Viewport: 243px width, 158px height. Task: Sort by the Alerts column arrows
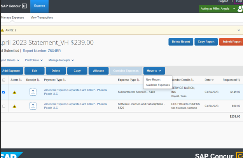pyautogui.click(x=20, y=80)
